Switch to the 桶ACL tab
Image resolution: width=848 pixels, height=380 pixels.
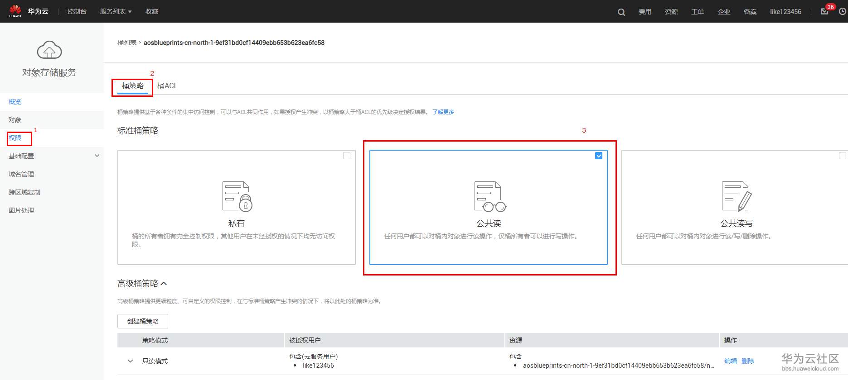[x=167, y=85]
